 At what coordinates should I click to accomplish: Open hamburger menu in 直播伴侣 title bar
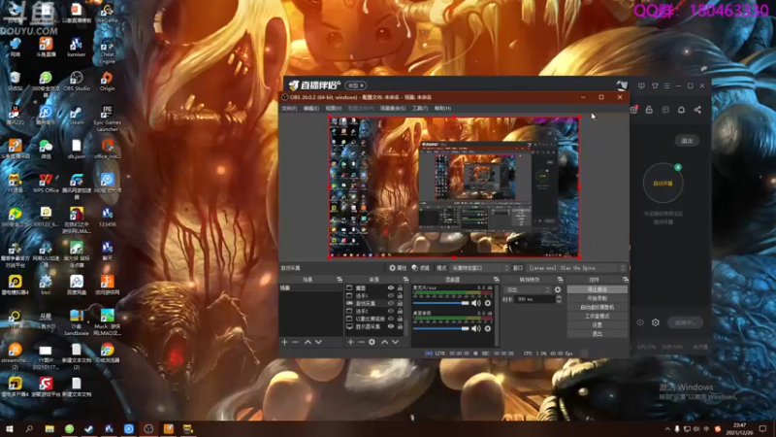click(666, 85)
